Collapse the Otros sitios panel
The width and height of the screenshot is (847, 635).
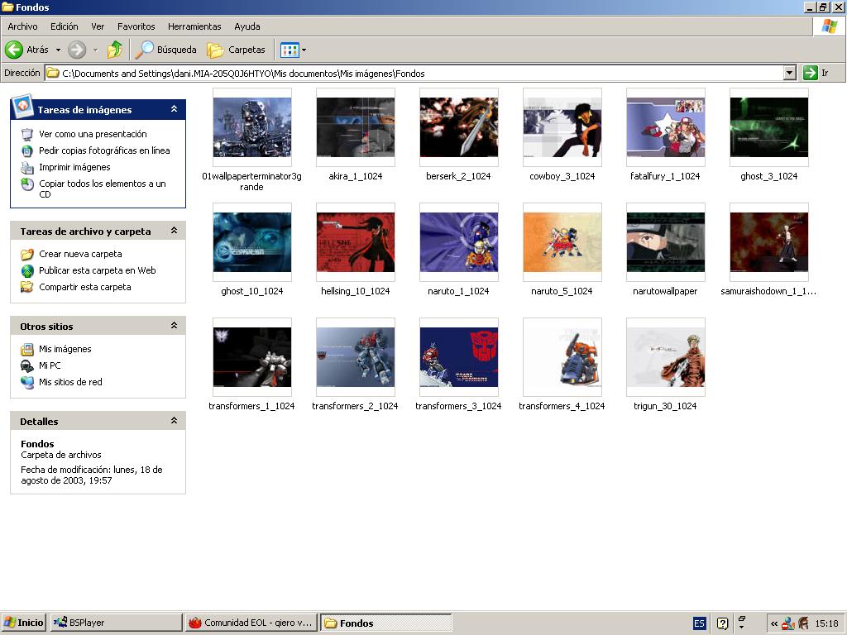tap(174, 326)
